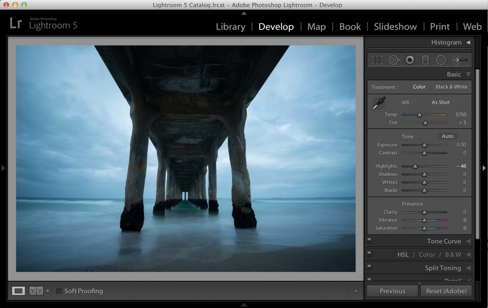Collapse the Basic panel triangle

coord(468,74)
